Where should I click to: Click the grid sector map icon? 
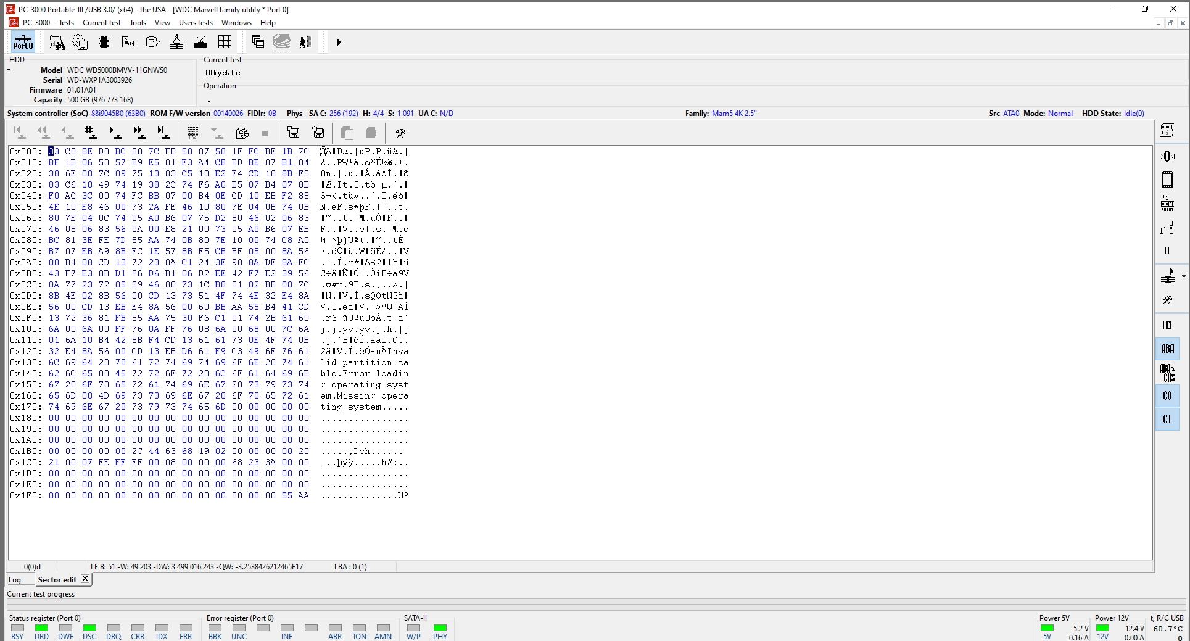tap(225, 42)
